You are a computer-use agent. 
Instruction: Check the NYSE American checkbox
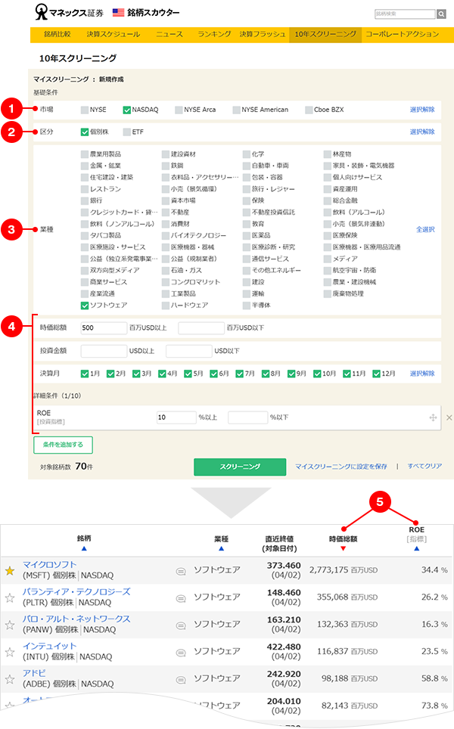point(236,110)
